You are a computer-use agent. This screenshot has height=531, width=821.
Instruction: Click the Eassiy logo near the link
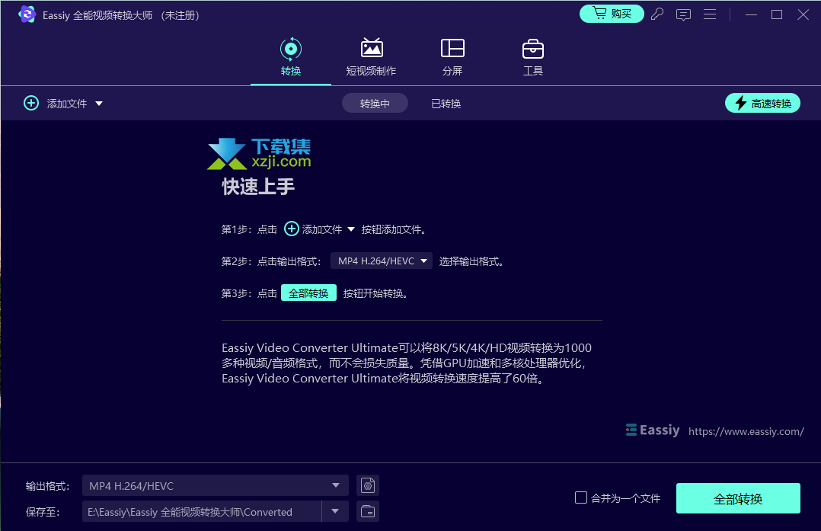coord(653,430)
